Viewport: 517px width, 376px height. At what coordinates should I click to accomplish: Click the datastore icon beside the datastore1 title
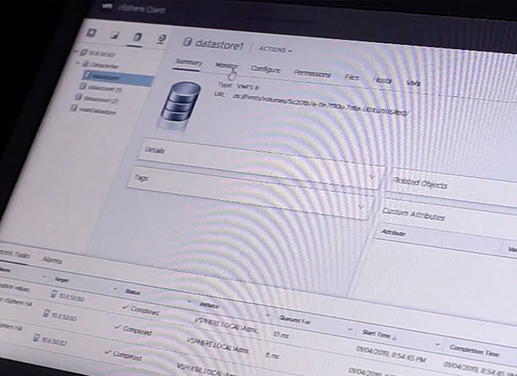pos(187,42)
